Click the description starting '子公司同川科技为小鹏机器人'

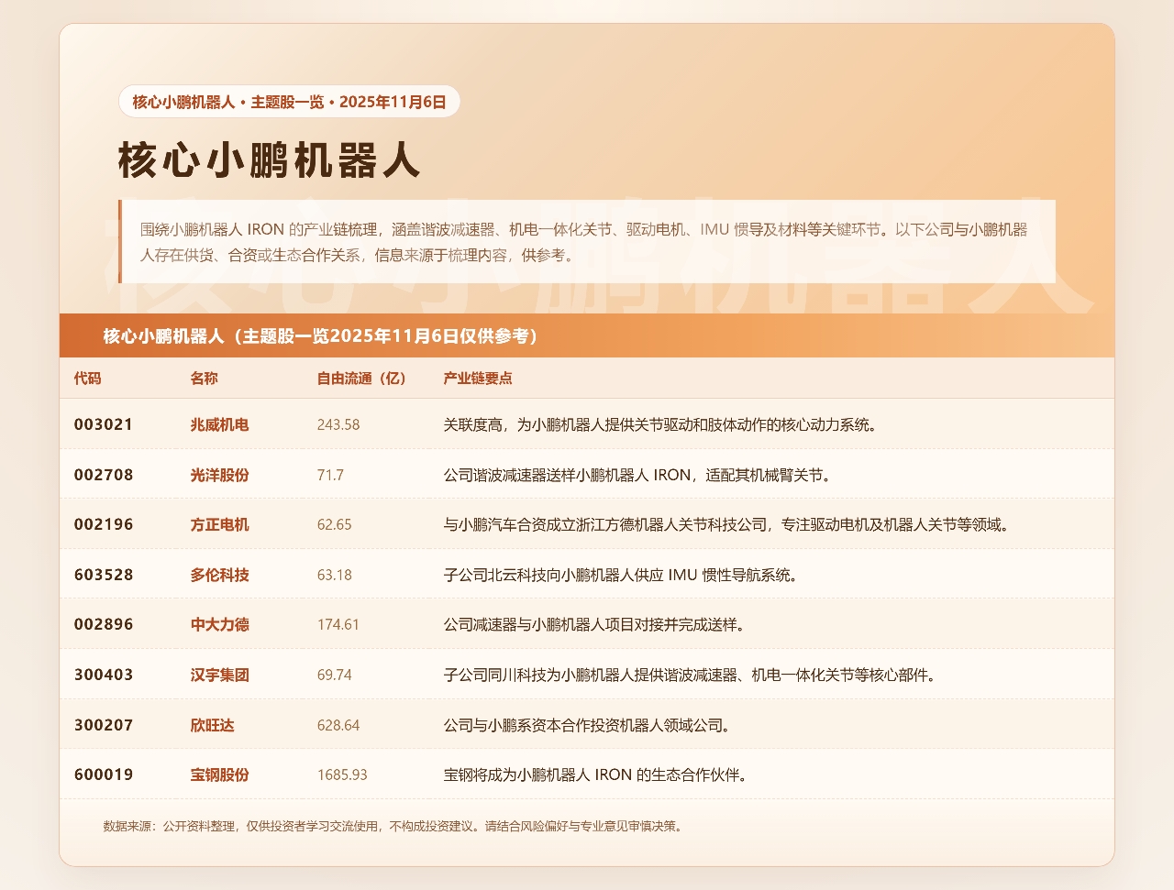pos(690,675)
